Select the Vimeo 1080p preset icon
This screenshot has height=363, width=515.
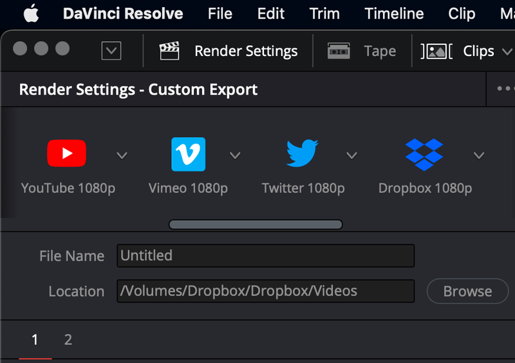[x=188, y=154]
